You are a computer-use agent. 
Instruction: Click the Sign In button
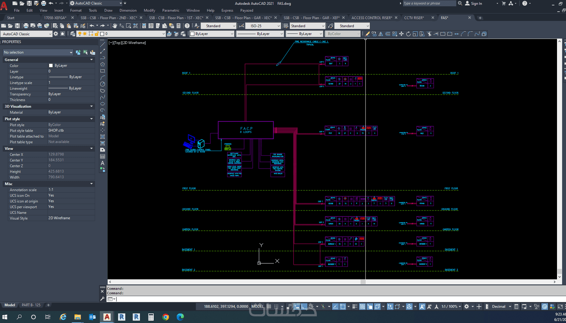point(473,3)
